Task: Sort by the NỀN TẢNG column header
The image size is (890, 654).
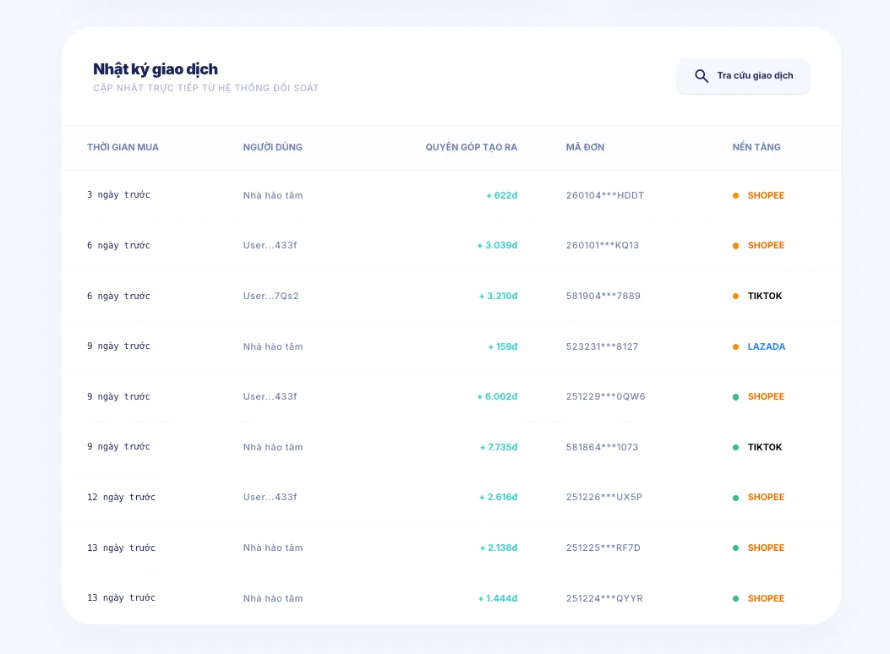Action: (756, 147)
